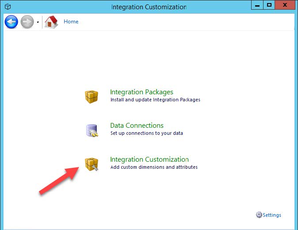Click the Integration Customization boxes-with-wrench icon
Image resolution: width=298 pixels, height=230 pixels.
click(92, 164)
